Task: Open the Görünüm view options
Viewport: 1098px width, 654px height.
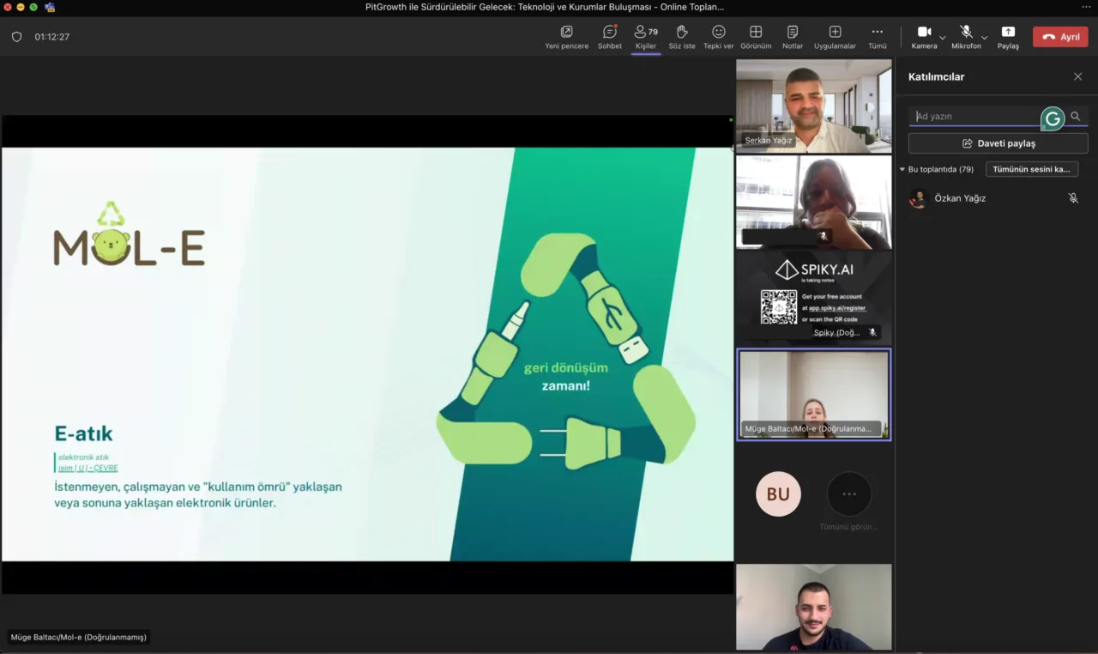Action: [x=756, y=37]
